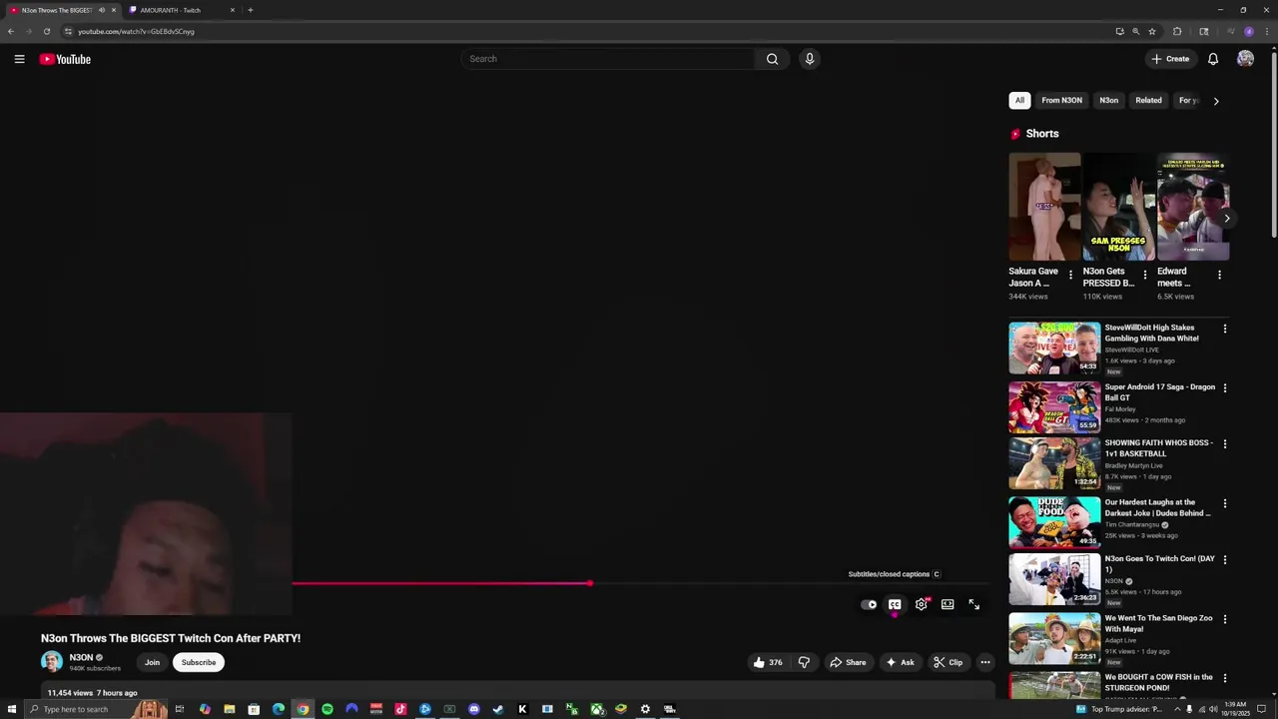The image size is (1278, 719).
Task: Go to YouTube home via the logo
Action: click(x=65, y=59)
